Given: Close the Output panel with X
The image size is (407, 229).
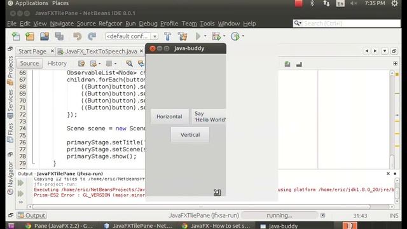Looking at the screenshot, I should (388, 174).
